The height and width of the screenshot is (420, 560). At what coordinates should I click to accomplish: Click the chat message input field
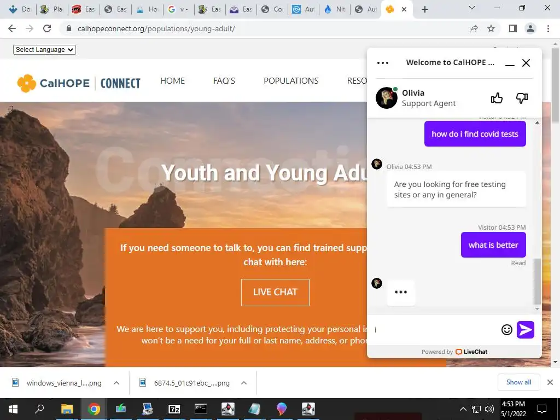[435, 330]
